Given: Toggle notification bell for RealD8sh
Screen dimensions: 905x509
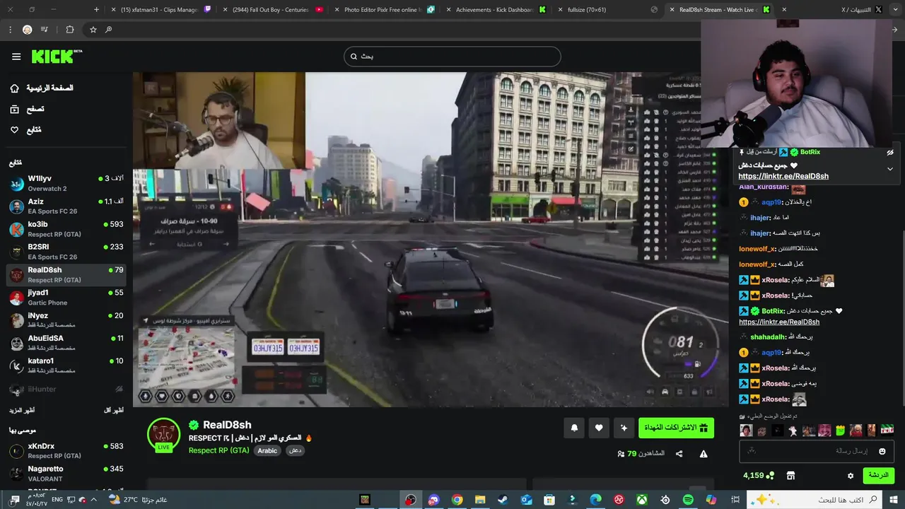Looking at the screenshot, I should point(574,428).
